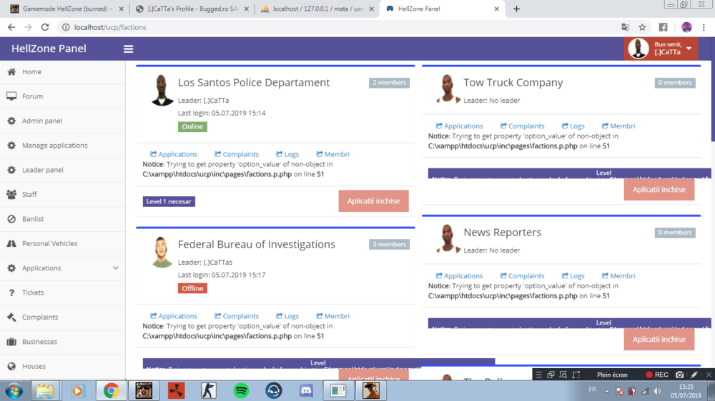Toggle the hamburger sidebar menu
This screenshot has width=715, height=401.
click(128, 49)
